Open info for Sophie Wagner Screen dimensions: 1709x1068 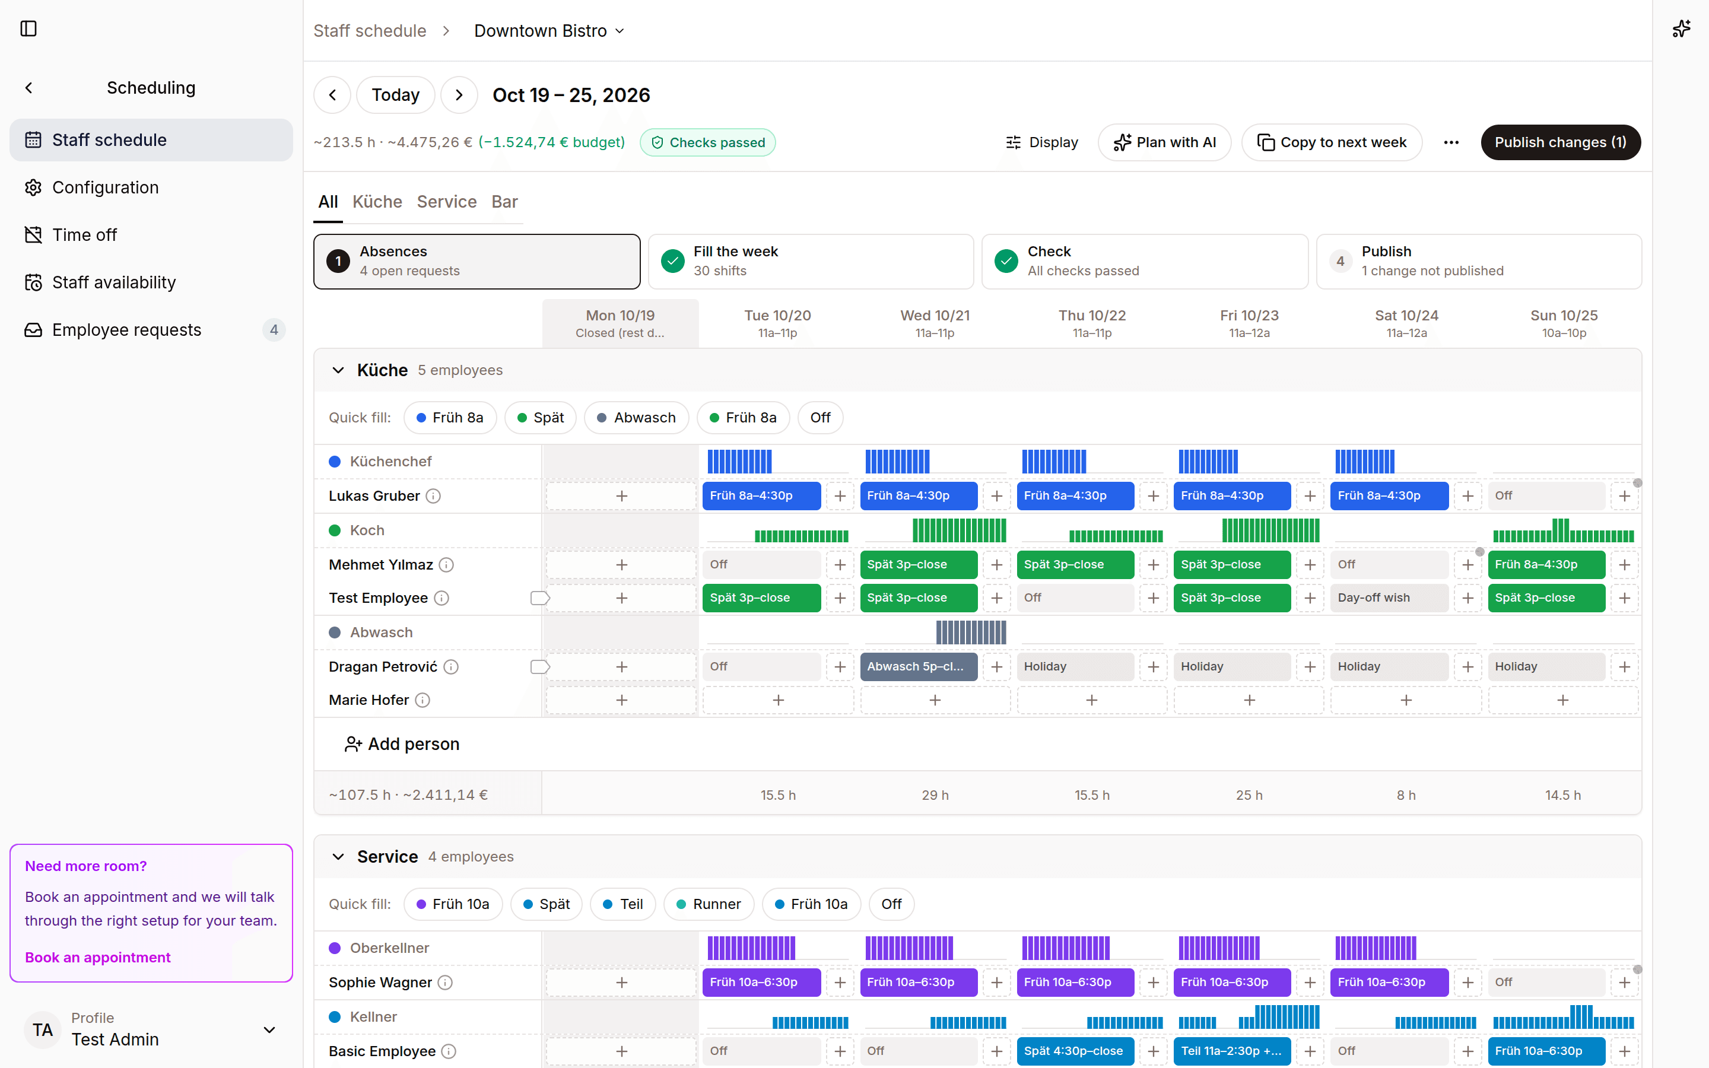(x=445, y=982)
